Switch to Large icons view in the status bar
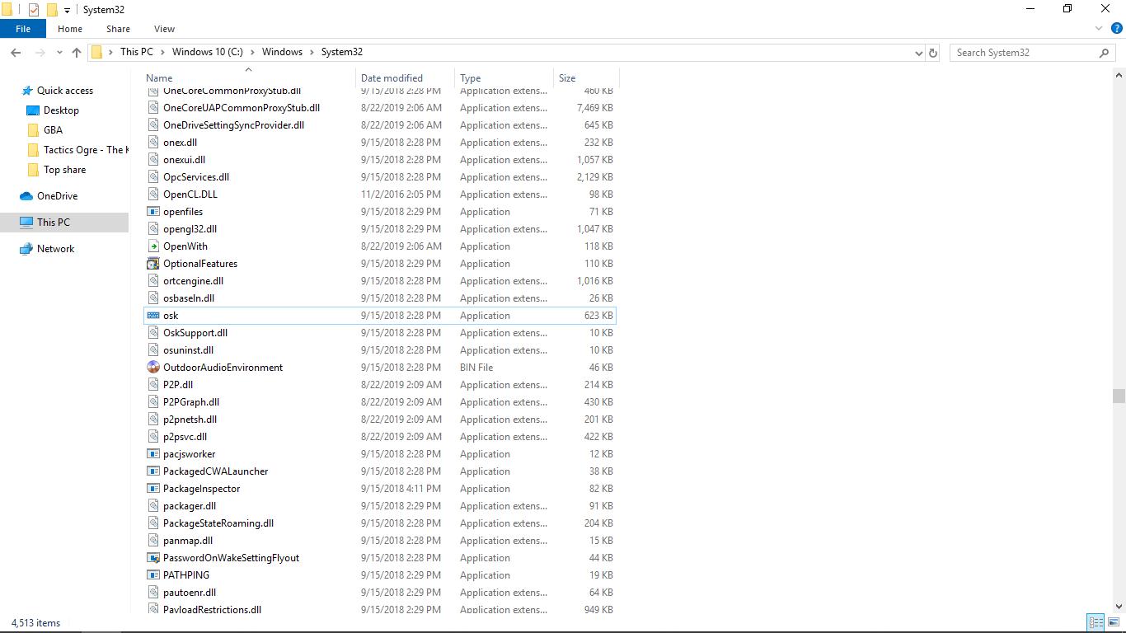 click(x=1114, y=623)
